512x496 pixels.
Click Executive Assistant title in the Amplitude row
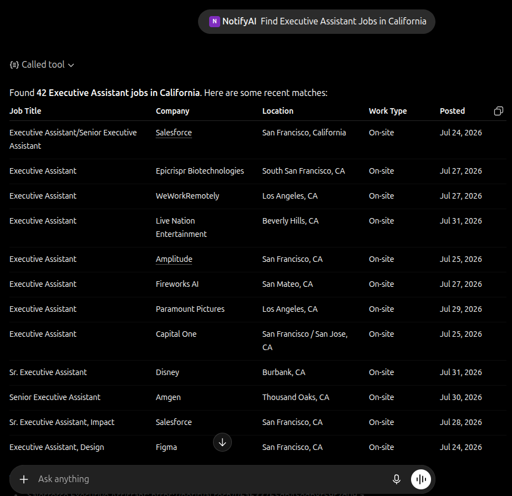[x=43, y=259]
